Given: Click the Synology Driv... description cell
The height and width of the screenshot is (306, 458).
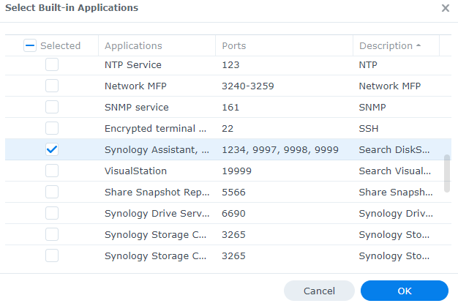Looking at the screenshot, I should tap(396, 213).
